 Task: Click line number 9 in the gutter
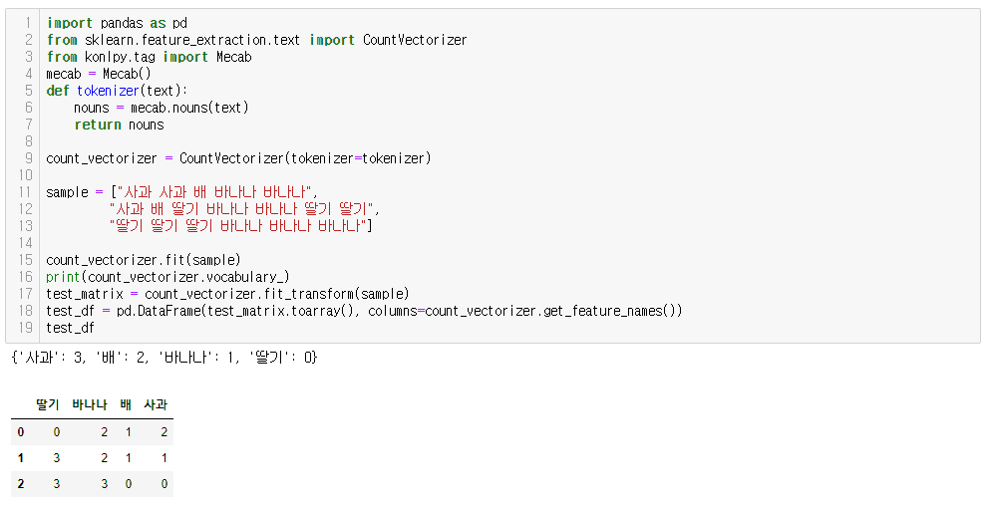pyautogui.click(x=29, y=158)
